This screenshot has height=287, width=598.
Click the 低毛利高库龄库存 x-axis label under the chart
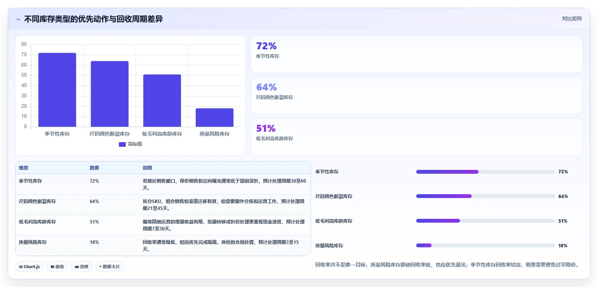[162, 134]
